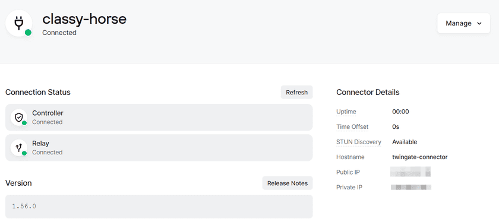Click the Uptime label
Screen dimensions: 499x222
tap(346, 112)
